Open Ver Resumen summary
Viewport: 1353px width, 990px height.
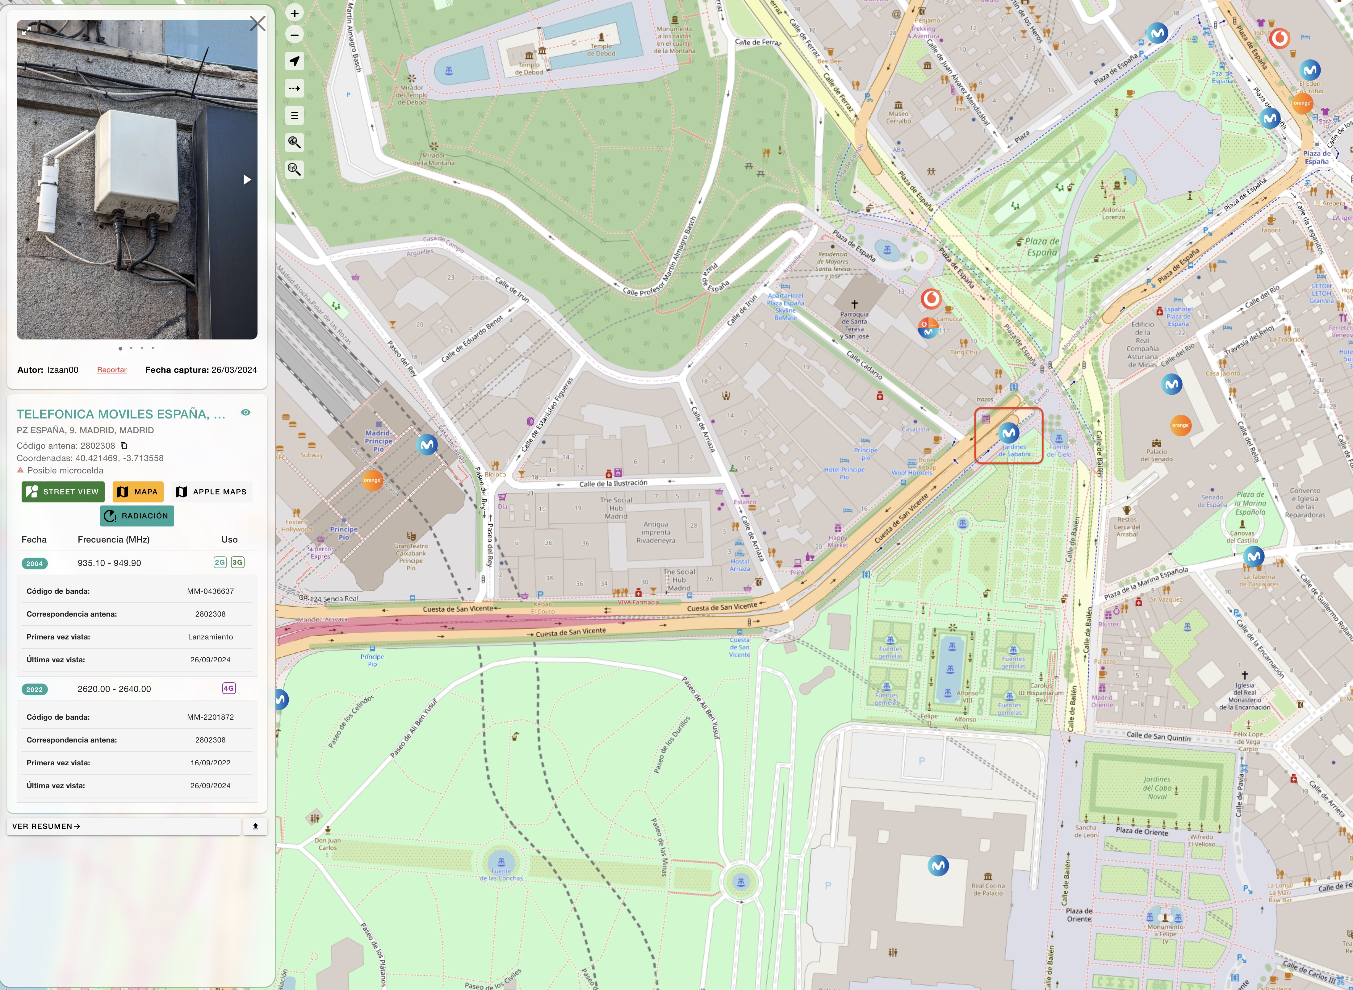pos(124,826)
